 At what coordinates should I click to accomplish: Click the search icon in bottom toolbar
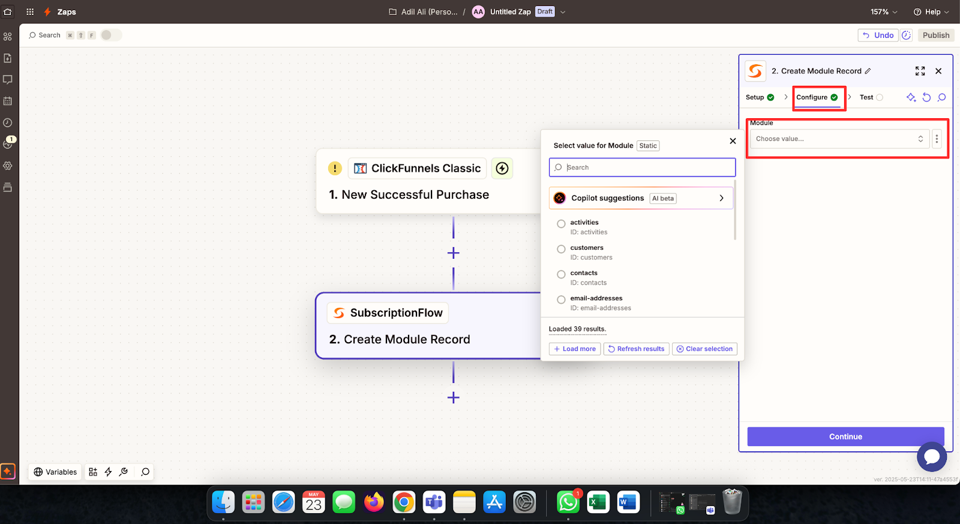pyautogui.click(x=145, y=472)
